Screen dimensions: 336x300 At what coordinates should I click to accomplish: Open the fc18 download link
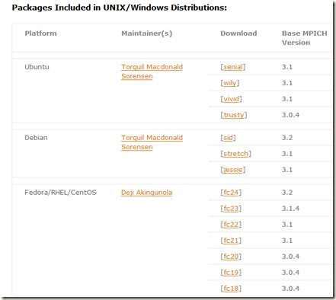point(231,289)
